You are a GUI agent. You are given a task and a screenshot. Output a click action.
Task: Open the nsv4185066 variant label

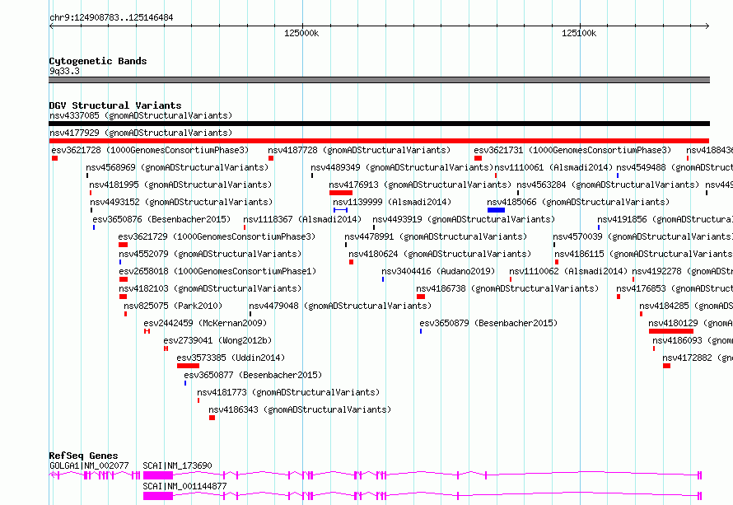tap(578, 202)
